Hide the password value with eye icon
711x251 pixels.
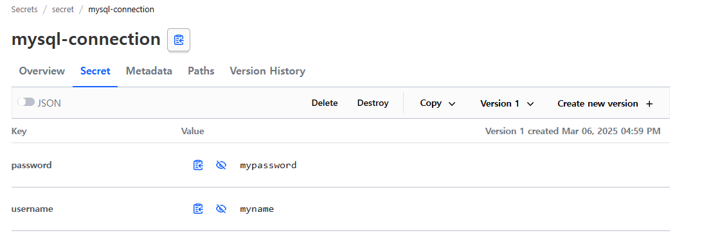coord(221,166)
